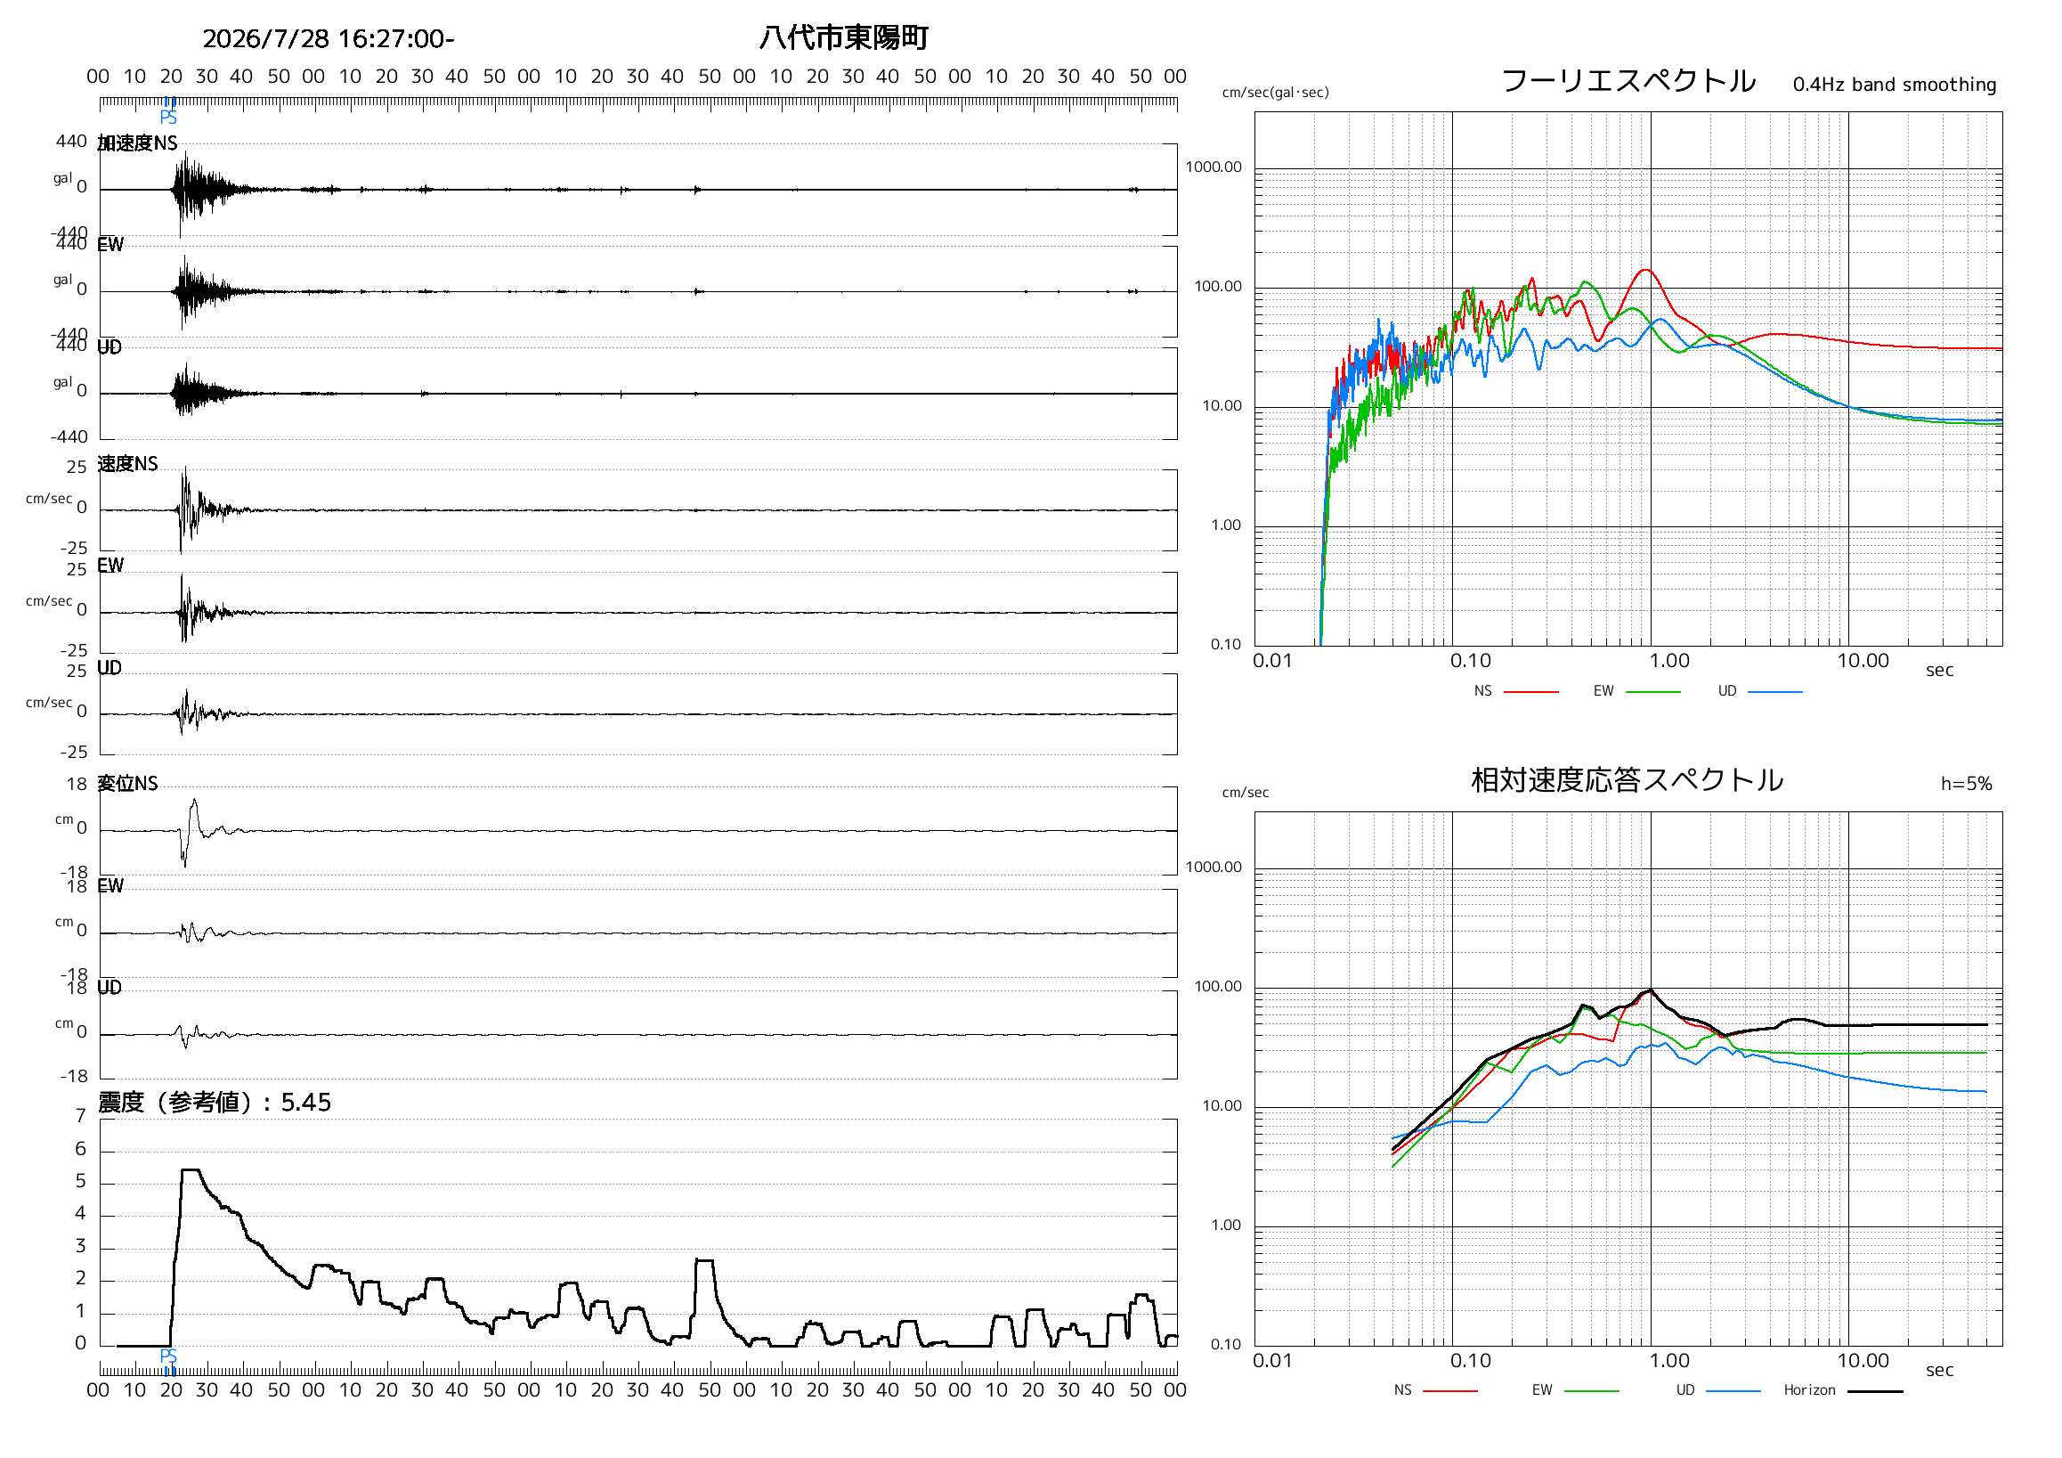Click the EW label of the acceleration traces
This screenshot has height=1458, width=2062.
click(x=110, y=245)
